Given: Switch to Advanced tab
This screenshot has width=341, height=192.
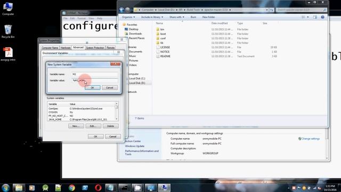Looking at the screenshot, I should (x=78, y=47).
